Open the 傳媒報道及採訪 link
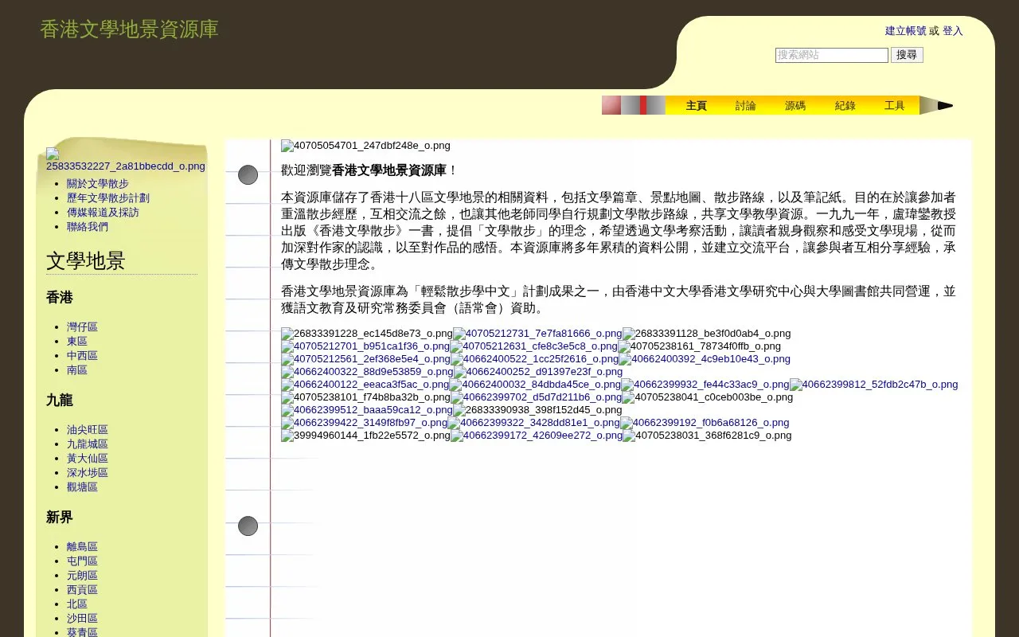The width and height of the screenshot is (1019, 637). 103,213
